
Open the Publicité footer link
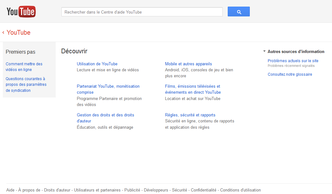(x=132, y=190)
